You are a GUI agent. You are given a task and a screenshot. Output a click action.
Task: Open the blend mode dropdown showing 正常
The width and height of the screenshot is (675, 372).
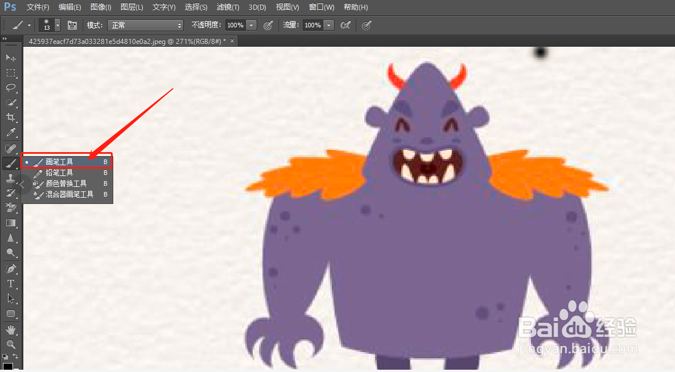[x=146, y=26]
